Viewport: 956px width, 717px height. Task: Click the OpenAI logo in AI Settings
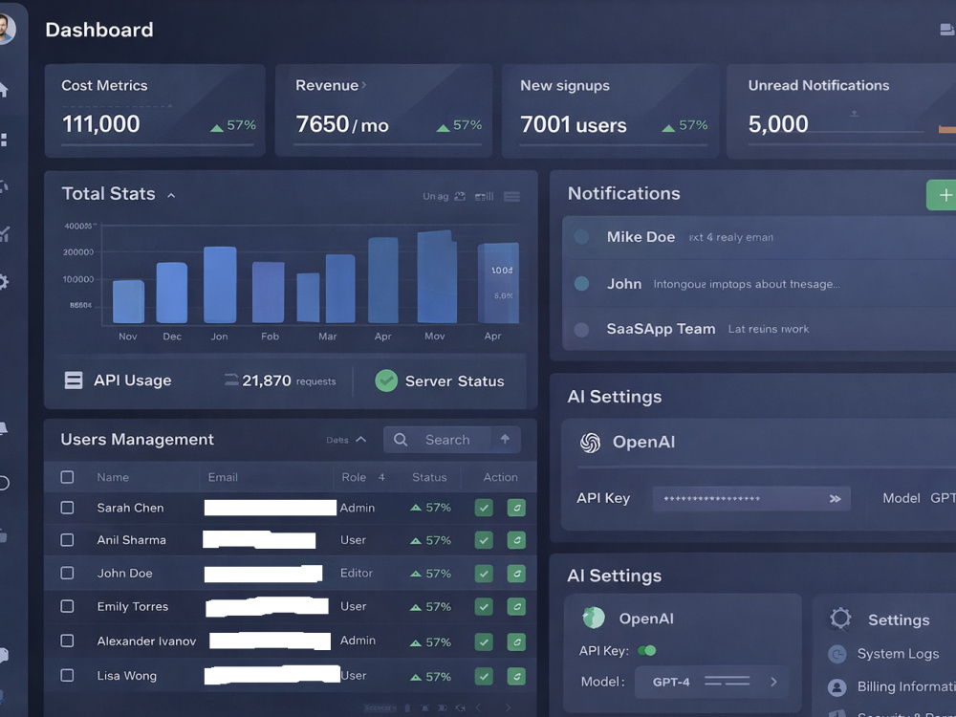590,443
